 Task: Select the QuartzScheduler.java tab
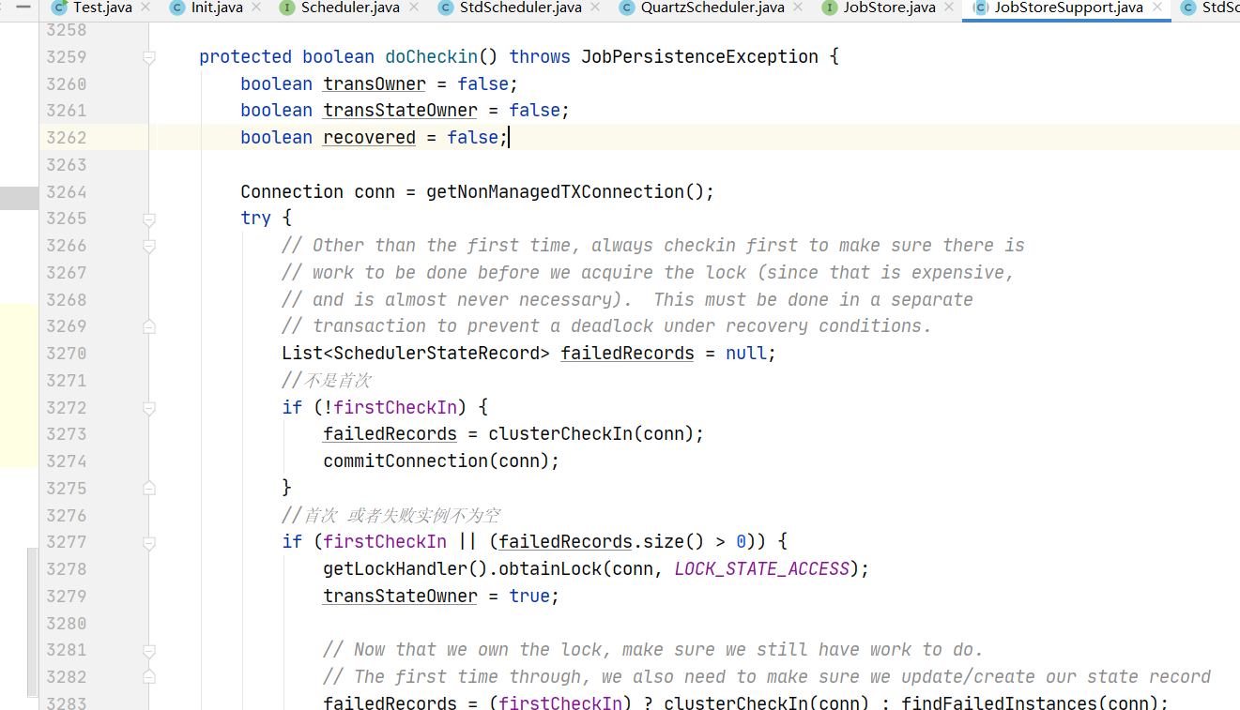[712, 8]
